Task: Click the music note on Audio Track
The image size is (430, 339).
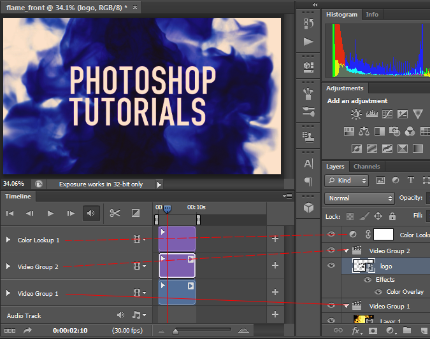Action: [x=136, y=315]
